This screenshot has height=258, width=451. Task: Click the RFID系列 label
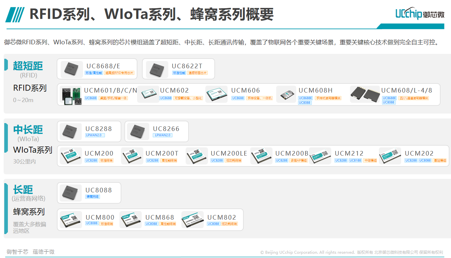coord(30,88)
